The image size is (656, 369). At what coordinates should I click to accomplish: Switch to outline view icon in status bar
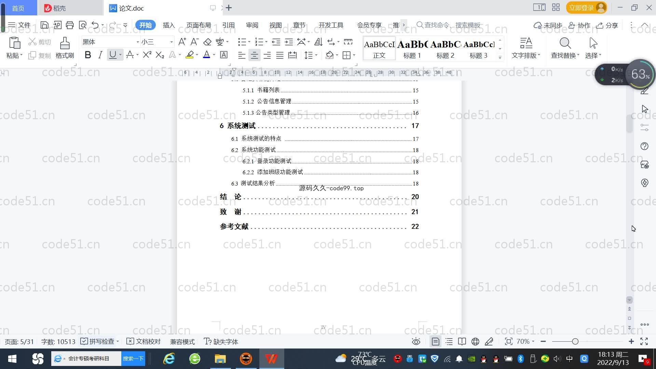449,341
